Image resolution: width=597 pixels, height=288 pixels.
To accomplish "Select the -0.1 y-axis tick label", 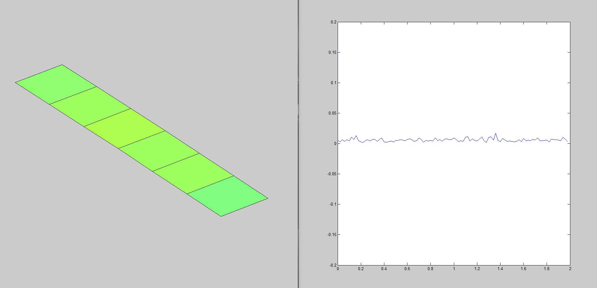I will point(333,204).
